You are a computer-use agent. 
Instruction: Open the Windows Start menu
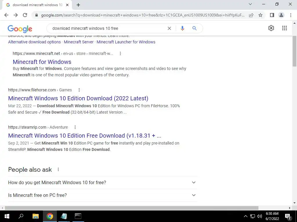pos(7,216)
